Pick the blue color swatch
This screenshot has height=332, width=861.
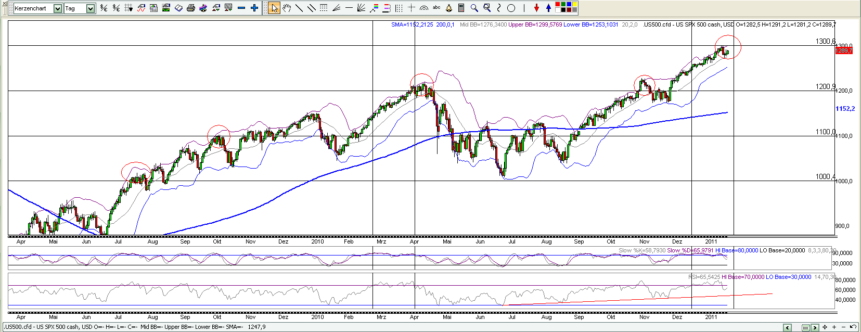tap(569, 4)
